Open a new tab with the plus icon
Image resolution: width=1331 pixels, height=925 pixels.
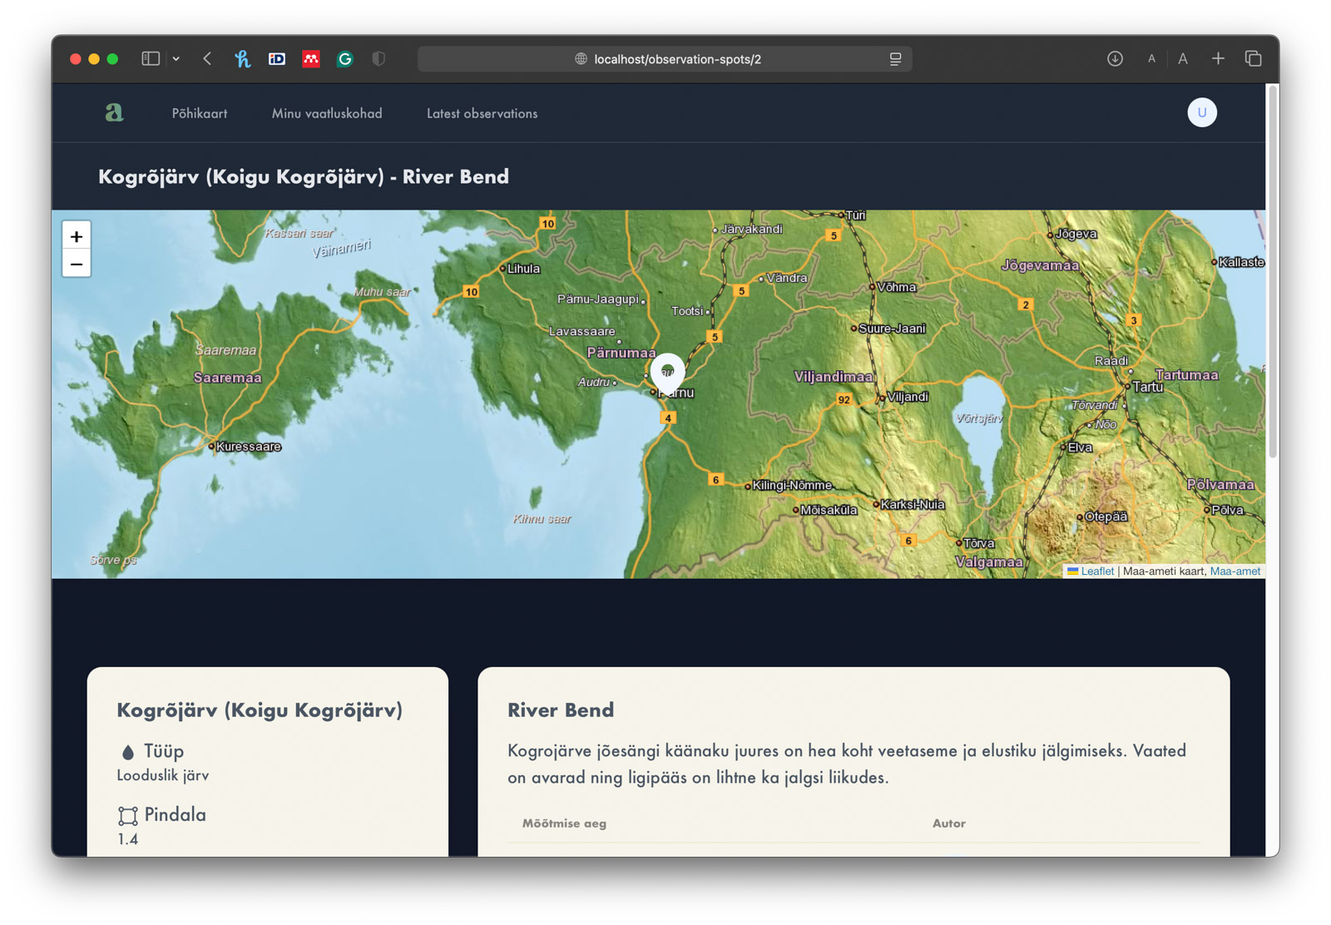click(x=1218, y=59)
